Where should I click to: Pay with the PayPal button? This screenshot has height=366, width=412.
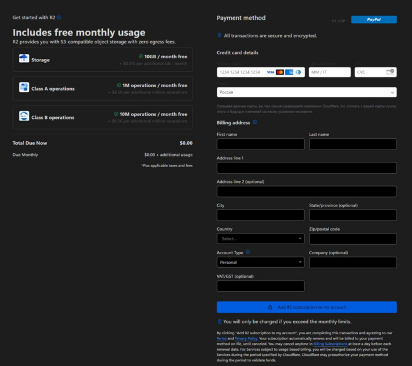[x=374, y=19]
